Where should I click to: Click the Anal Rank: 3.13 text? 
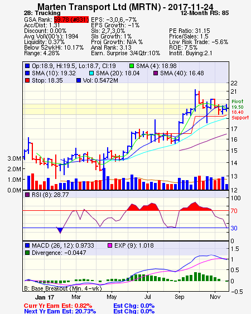[x=111, y=47]
